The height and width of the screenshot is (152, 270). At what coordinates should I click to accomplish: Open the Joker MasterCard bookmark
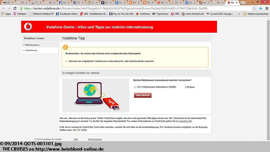[193, 14]
